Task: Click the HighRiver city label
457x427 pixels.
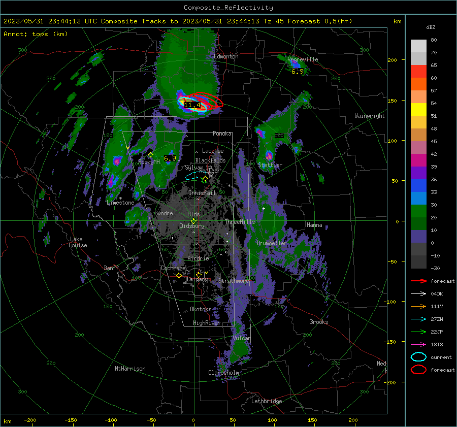Action: [207, 323]
